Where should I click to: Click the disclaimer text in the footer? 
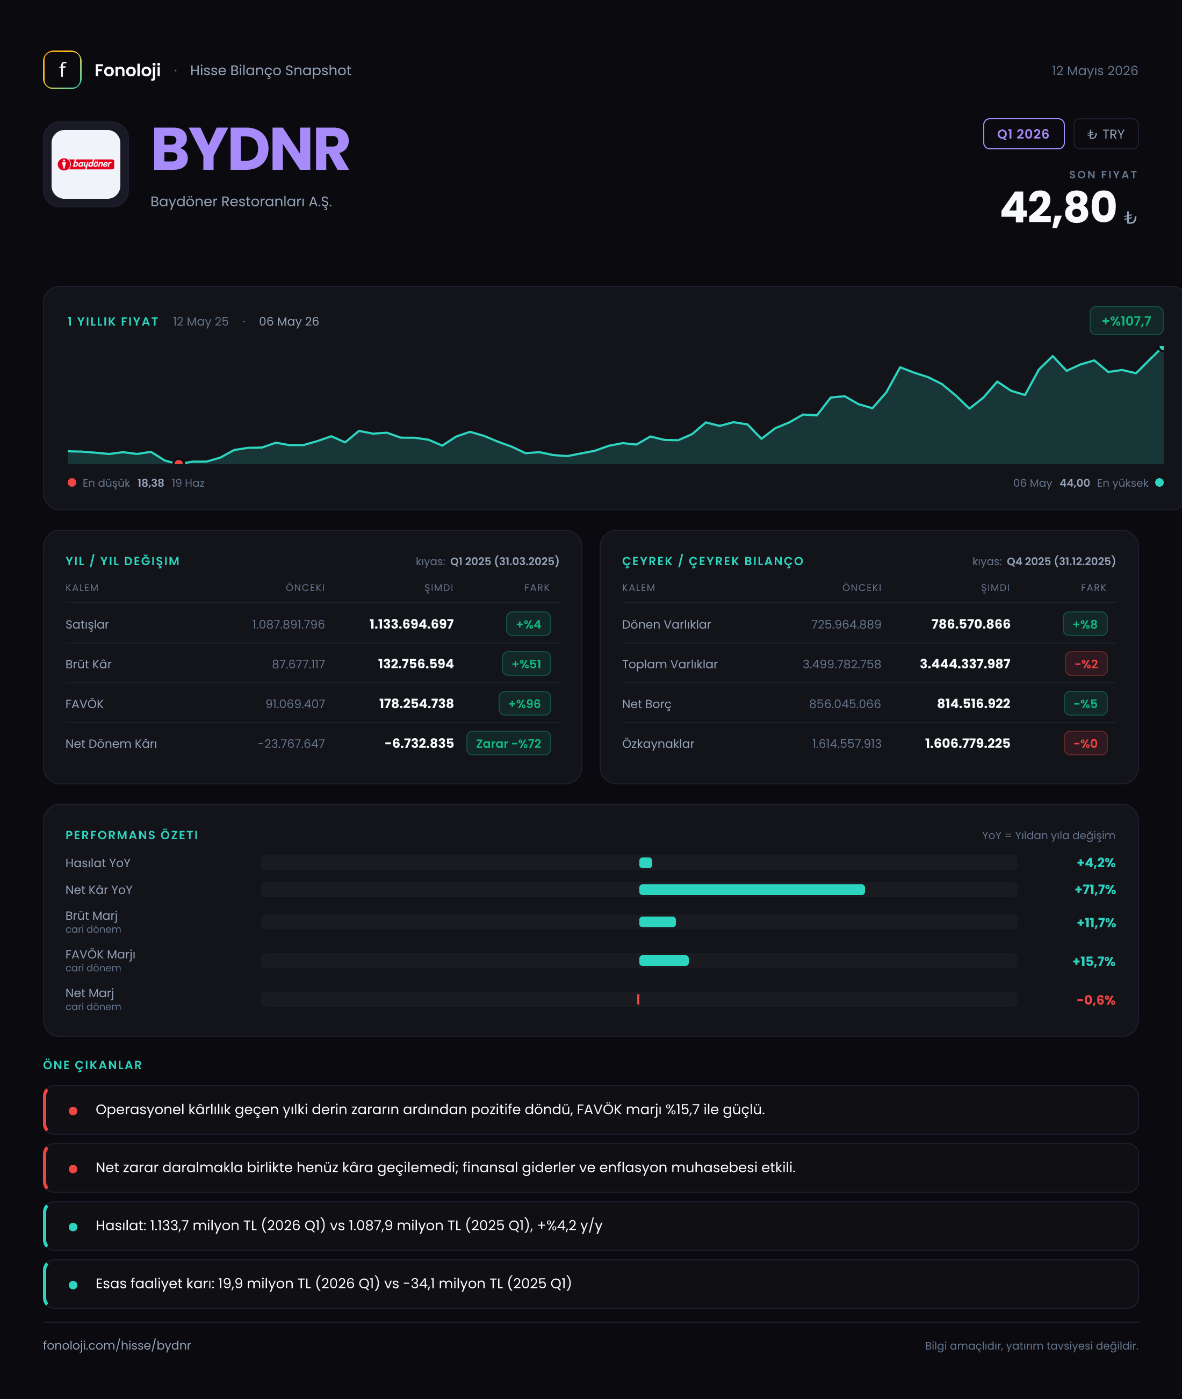1032,1345
